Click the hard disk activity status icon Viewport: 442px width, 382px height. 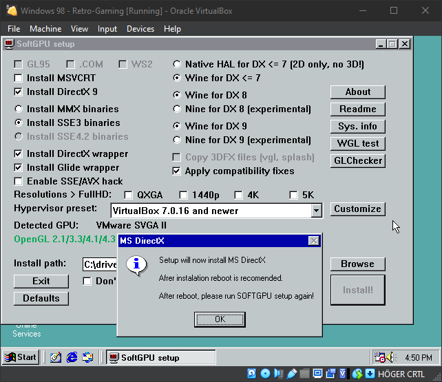pos(251,374)
